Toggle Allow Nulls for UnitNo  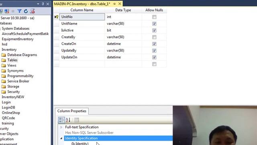pos(154,17)
